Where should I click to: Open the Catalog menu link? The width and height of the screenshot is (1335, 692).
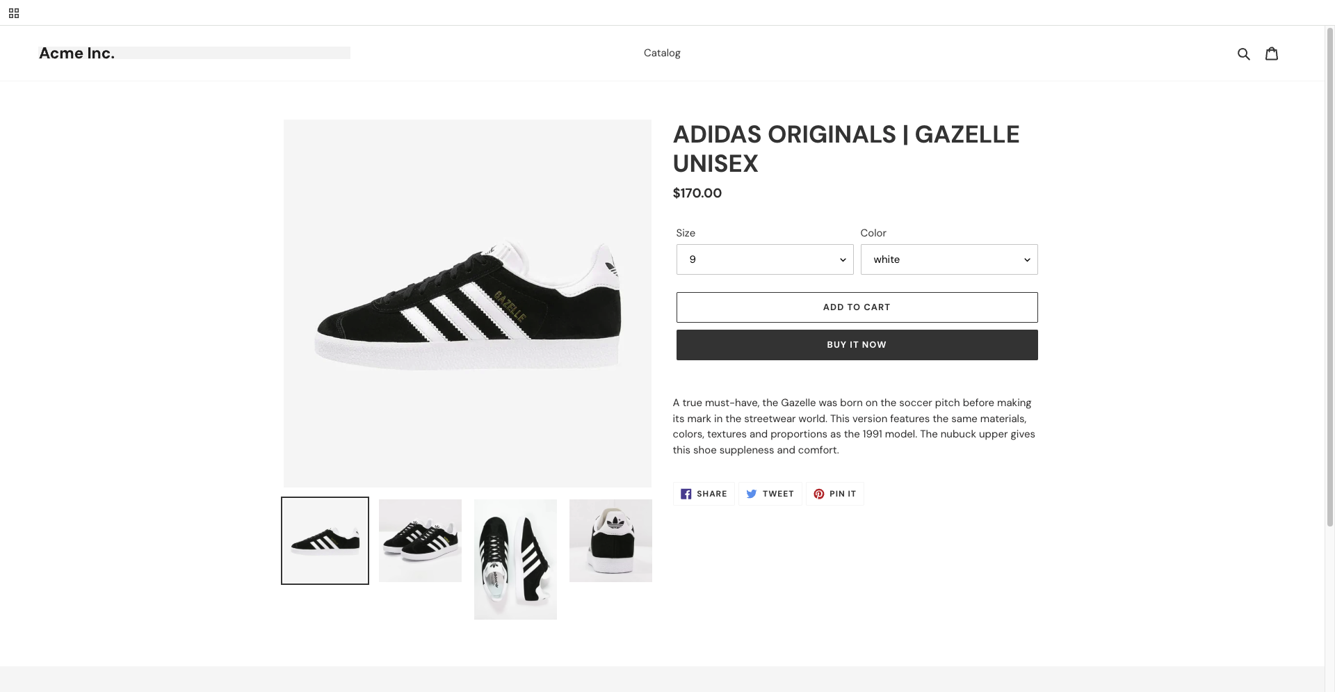[x=661, y=53]
